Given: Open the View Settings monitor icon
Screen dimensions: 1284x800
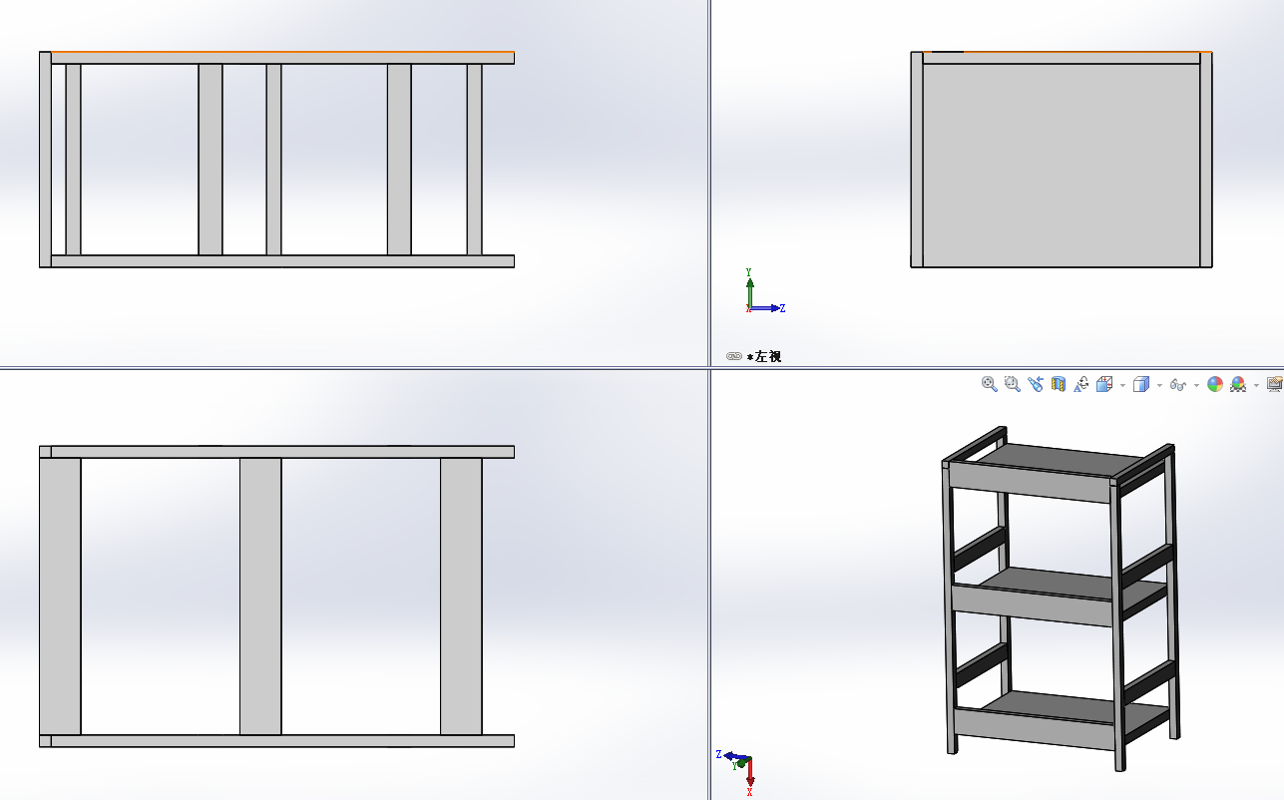Looking at the screenshot, I should tap(1275, 384).
